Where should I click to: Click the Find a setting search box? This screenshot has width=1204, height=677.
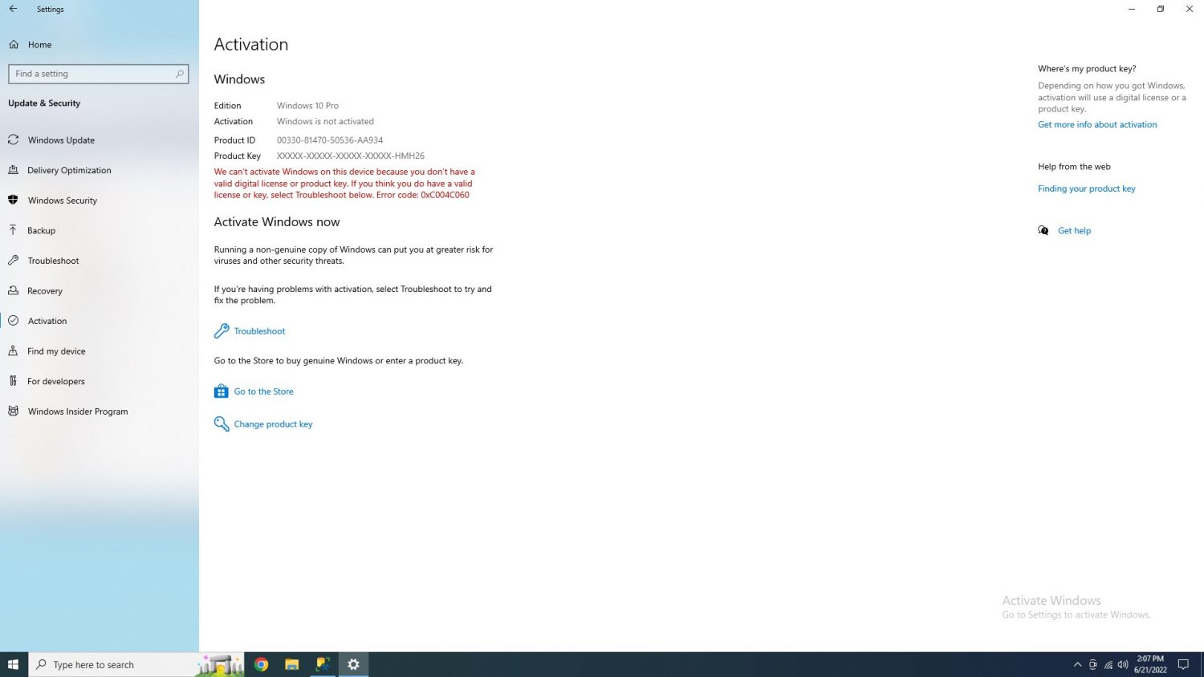pyautogui.click(x=92, y=74)
